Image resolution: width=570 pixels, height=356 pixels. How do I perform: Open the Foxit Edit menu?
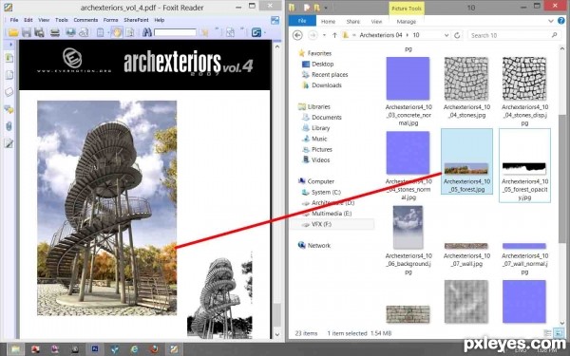point(28,20)
